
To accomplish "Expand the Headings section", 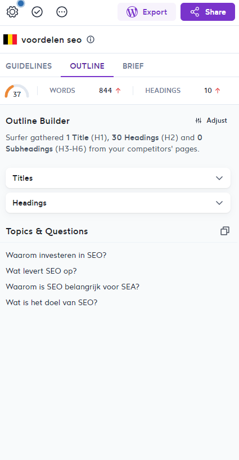I will (x=118, y=203).
